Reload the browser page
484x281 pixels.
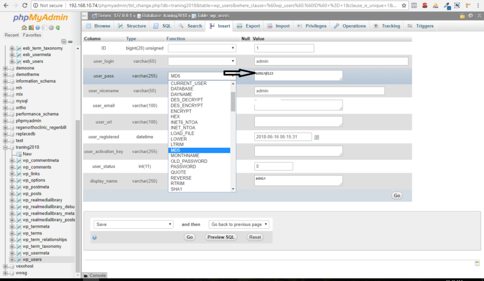(x=25, y=5)
